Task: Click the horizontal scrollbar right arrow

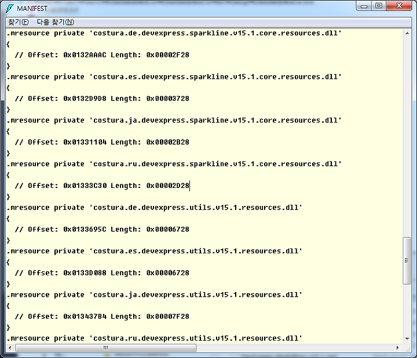Action: coord(397,348)
